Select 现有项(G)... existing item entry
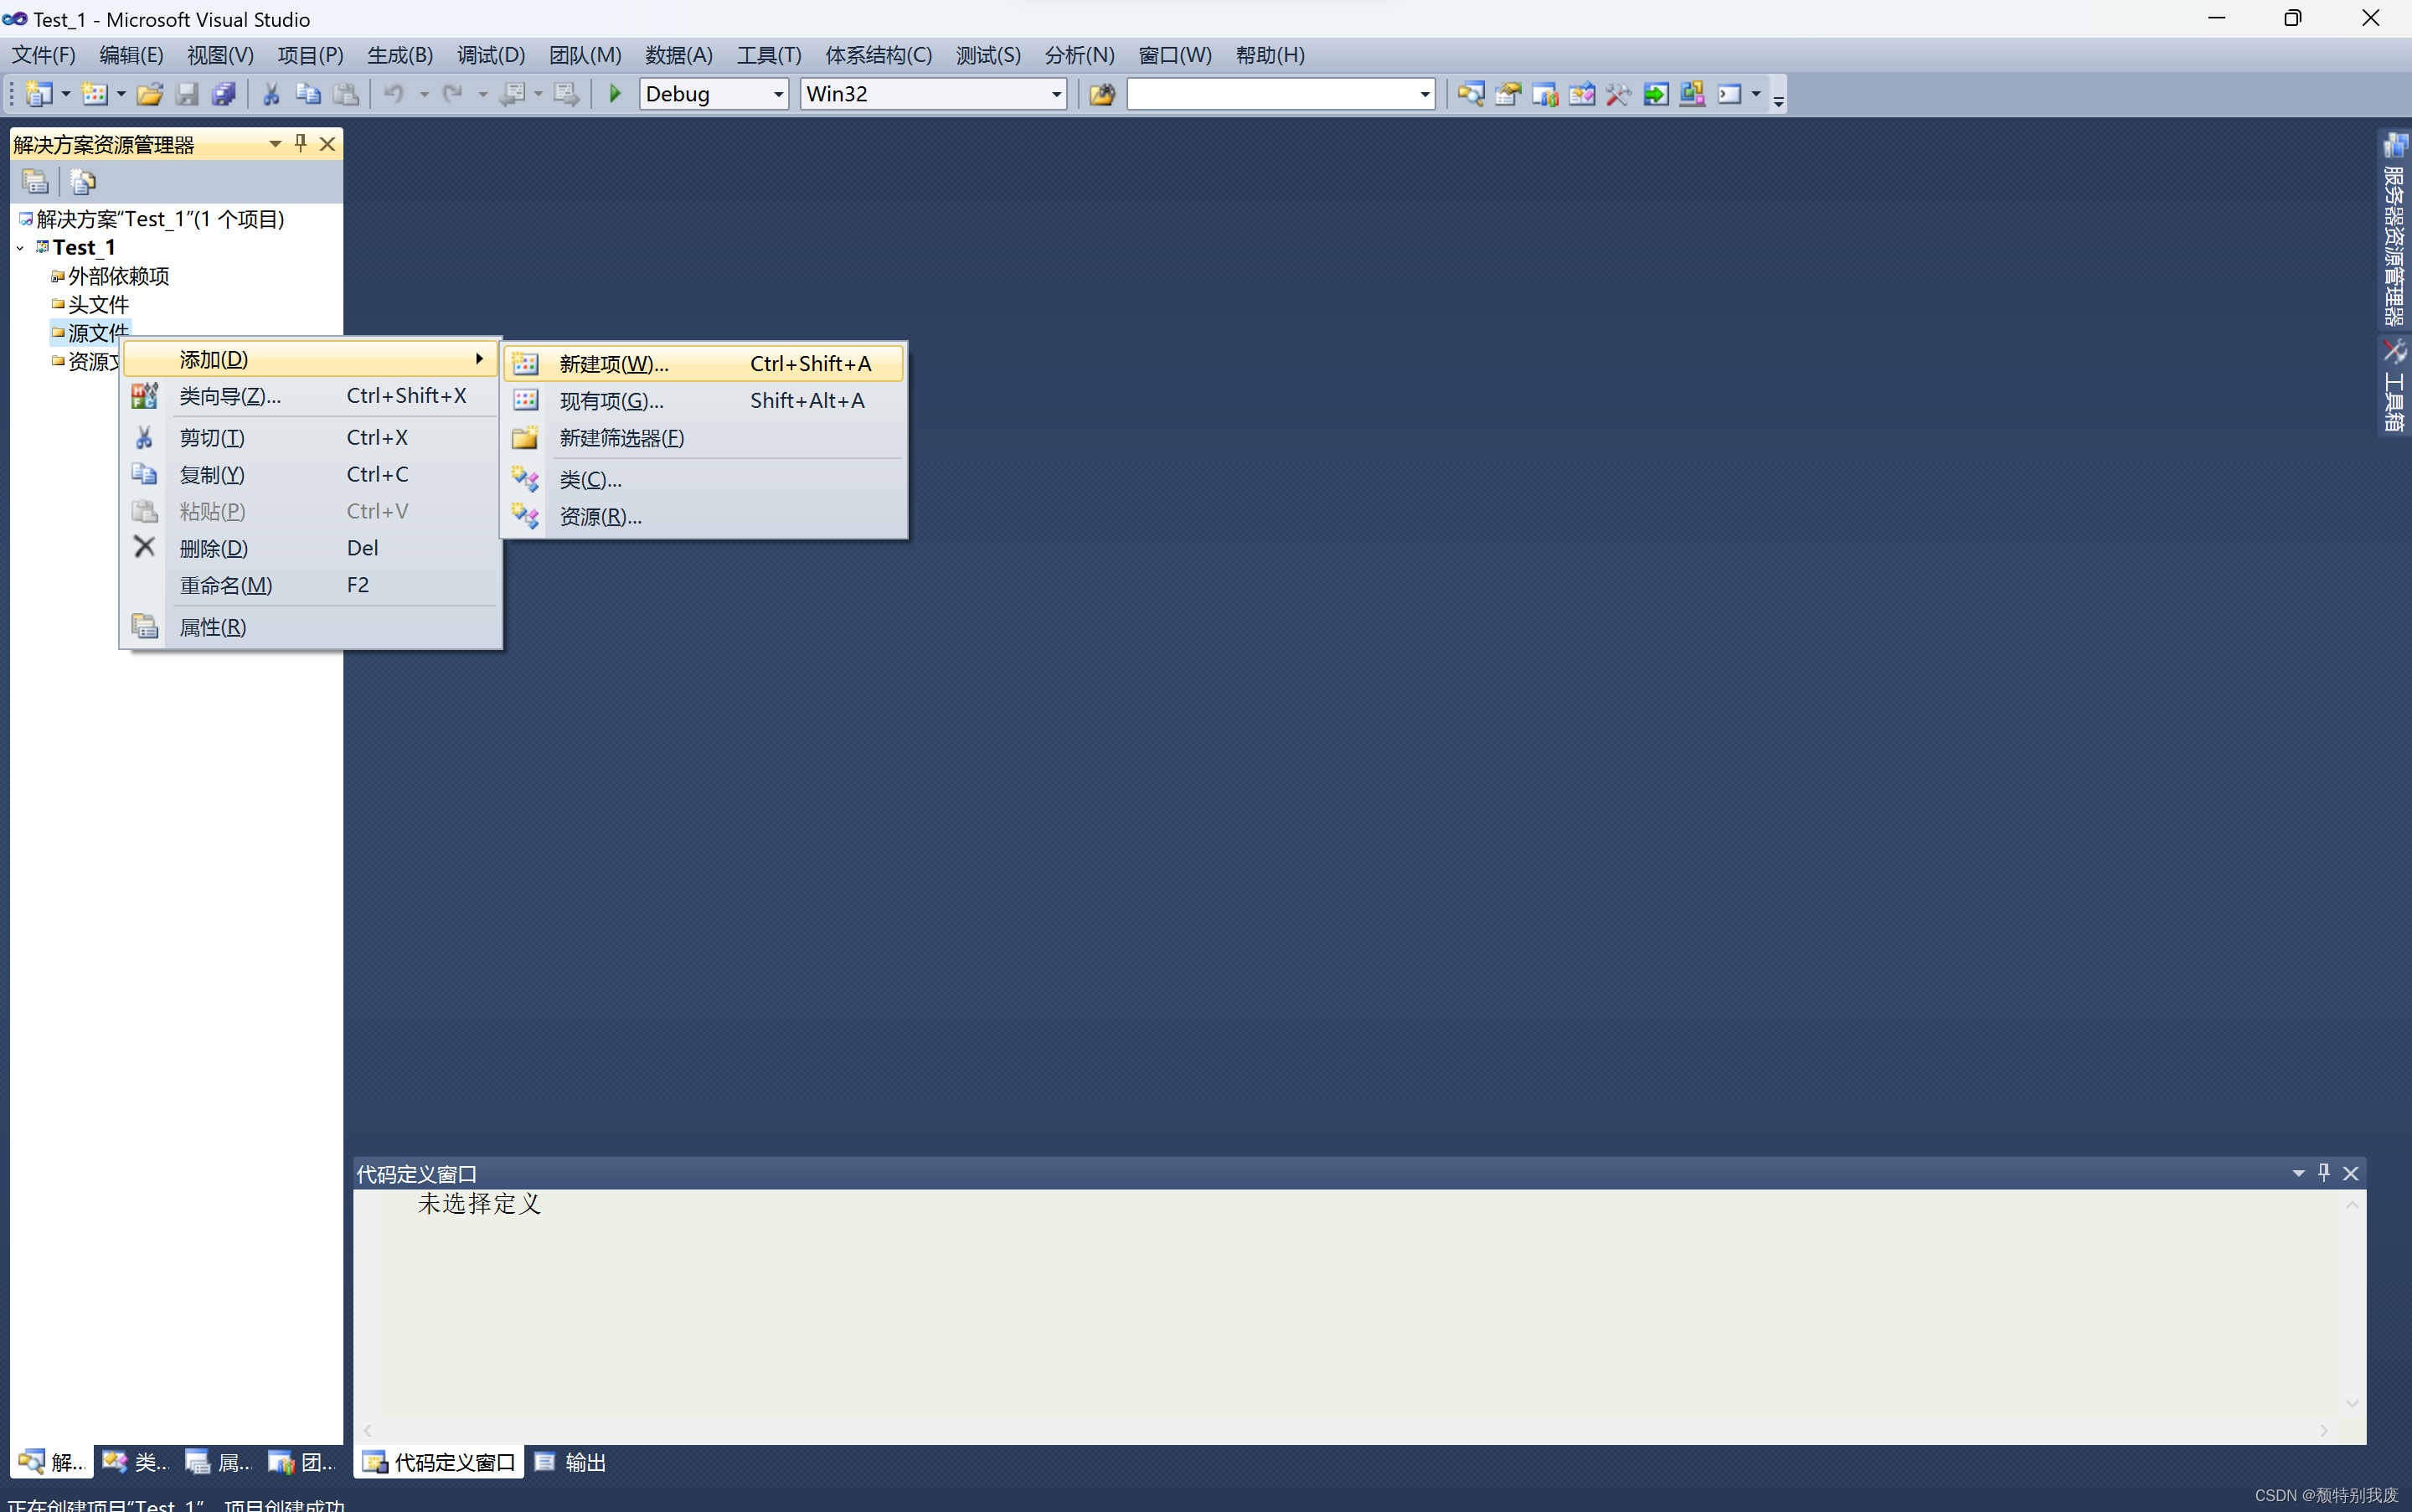2412x1512 pixels. point(611,401)
